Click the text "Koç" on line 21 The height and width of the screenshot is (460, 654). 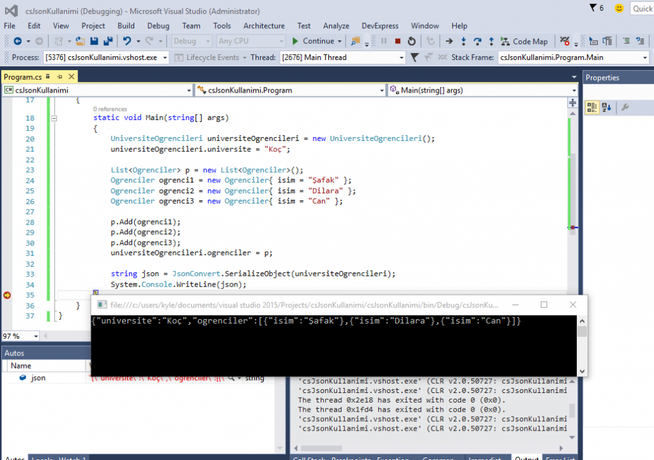[x=277, y=149]
